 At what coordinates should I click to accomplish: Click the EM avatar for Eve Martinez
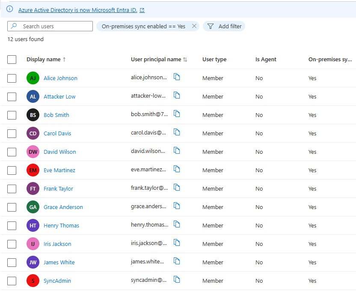(x=33, y=170)
